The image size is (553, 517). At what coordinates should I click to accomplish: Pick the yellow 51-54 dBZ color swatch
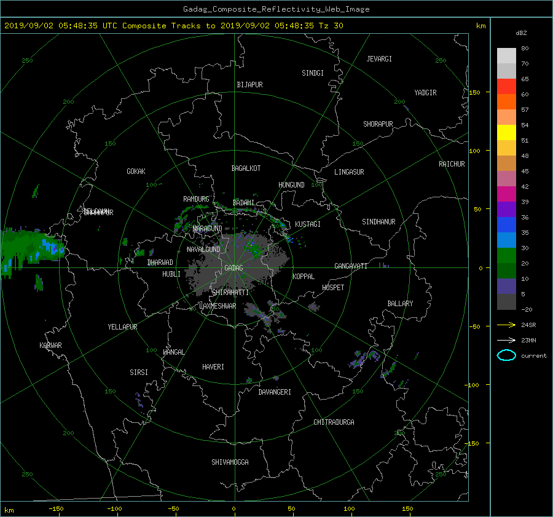[x=506, y=133]
